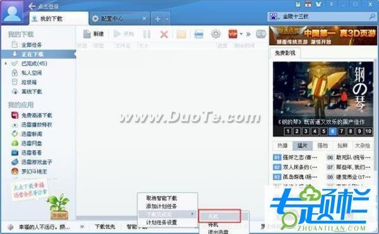
Task: Switch to the 猛片 movie category tab
Action: pyautogui.click(x=303, y=146)
